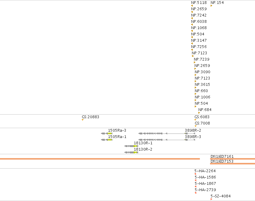
Task: Select the NP:660 insertion label
Action: [x=201, y=91]
